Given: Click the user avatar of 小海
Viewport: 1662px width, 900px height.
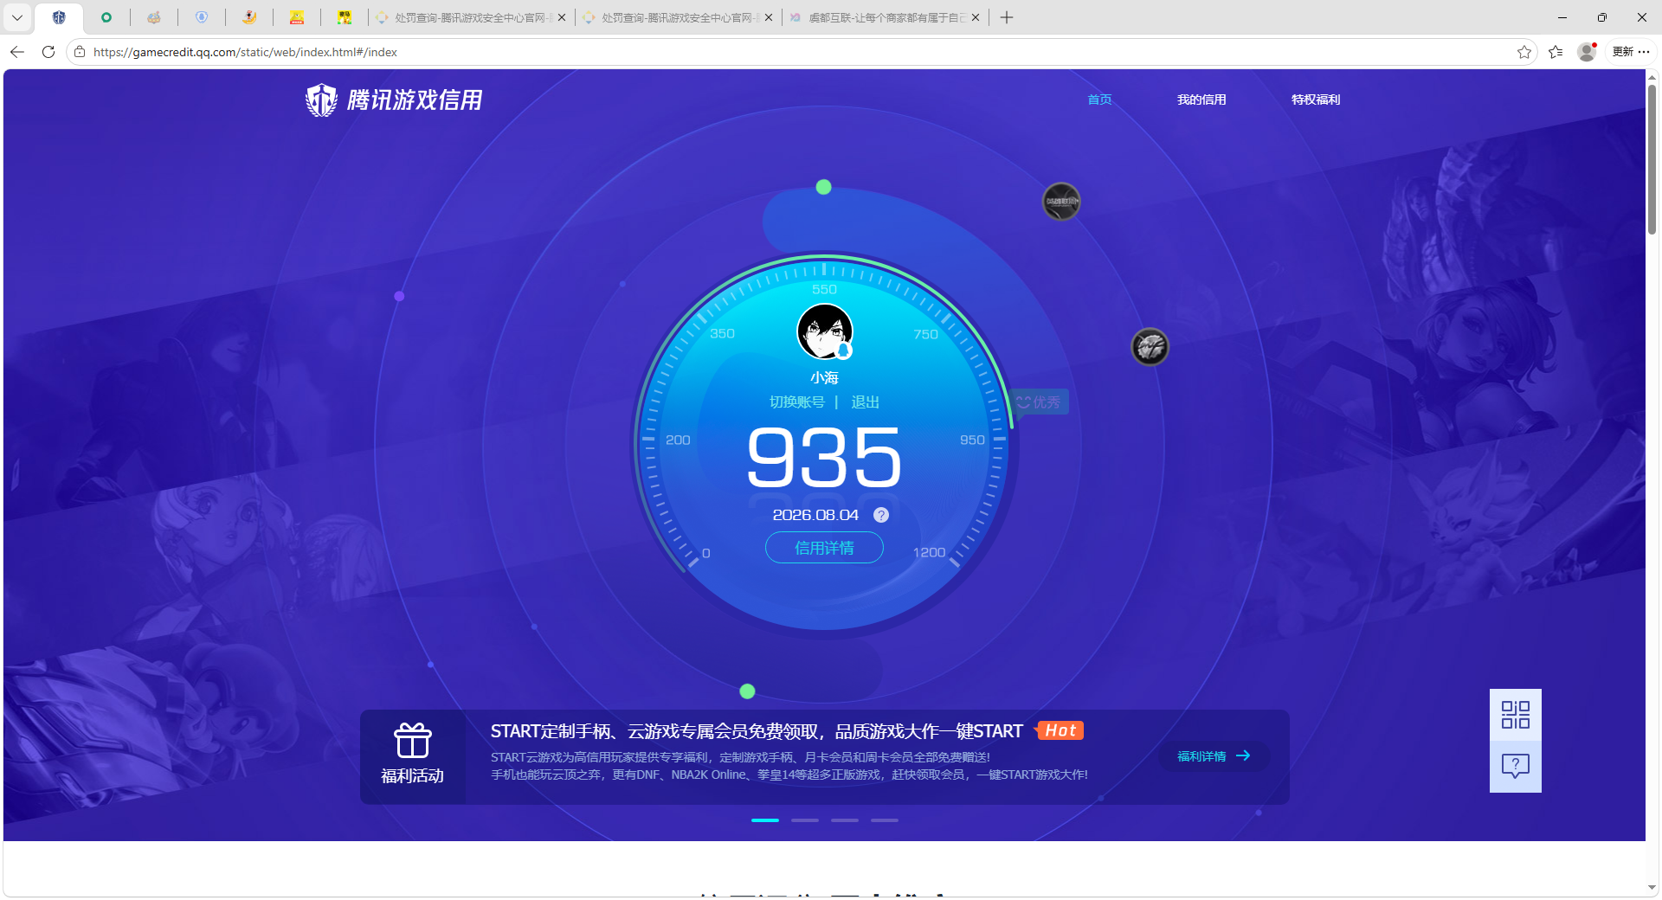Looking at the screenshot, I should [x=825, y=331].
